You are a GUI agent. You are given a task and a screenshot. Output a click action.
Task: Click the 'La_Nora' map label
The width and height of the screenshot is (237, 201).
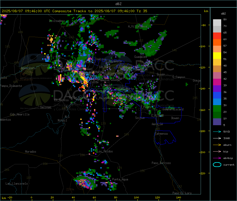pyautogui.click(x=105, y=67)
